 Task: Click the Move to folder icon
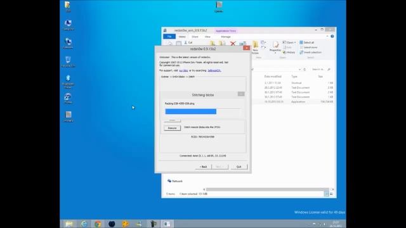tap(213, 43)
